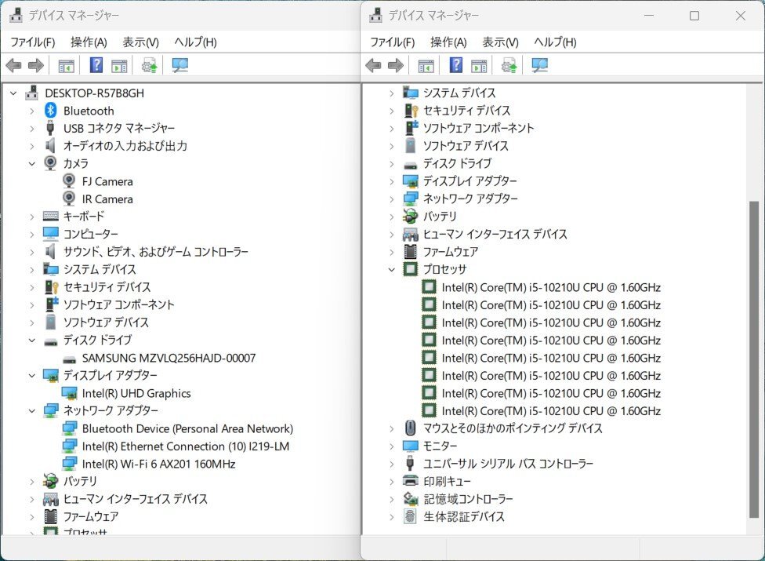Open the ヘルプ(H) menu in left window
This screenshot has height=561, width=765.
click(x=195, y=42)
